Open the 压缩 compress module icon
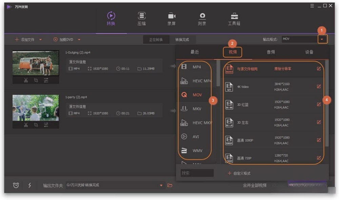This screenshot has height=200, width=339. [x=142, y=16]
